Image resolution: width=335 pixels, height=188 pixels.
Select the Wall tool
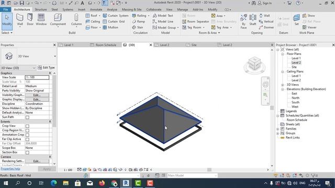click(x=20, y=20)
